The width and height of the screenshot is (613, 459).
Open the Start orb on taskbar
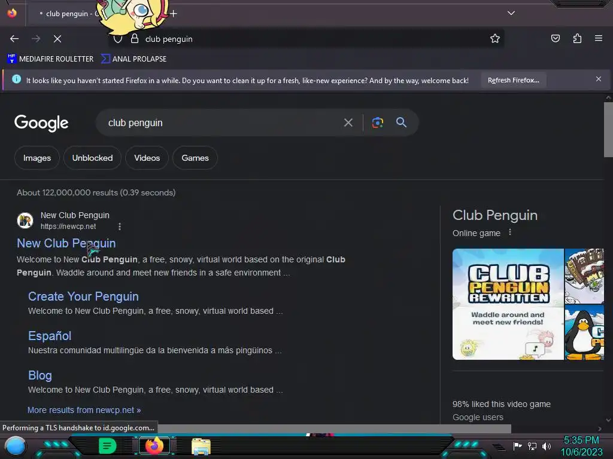15,446
